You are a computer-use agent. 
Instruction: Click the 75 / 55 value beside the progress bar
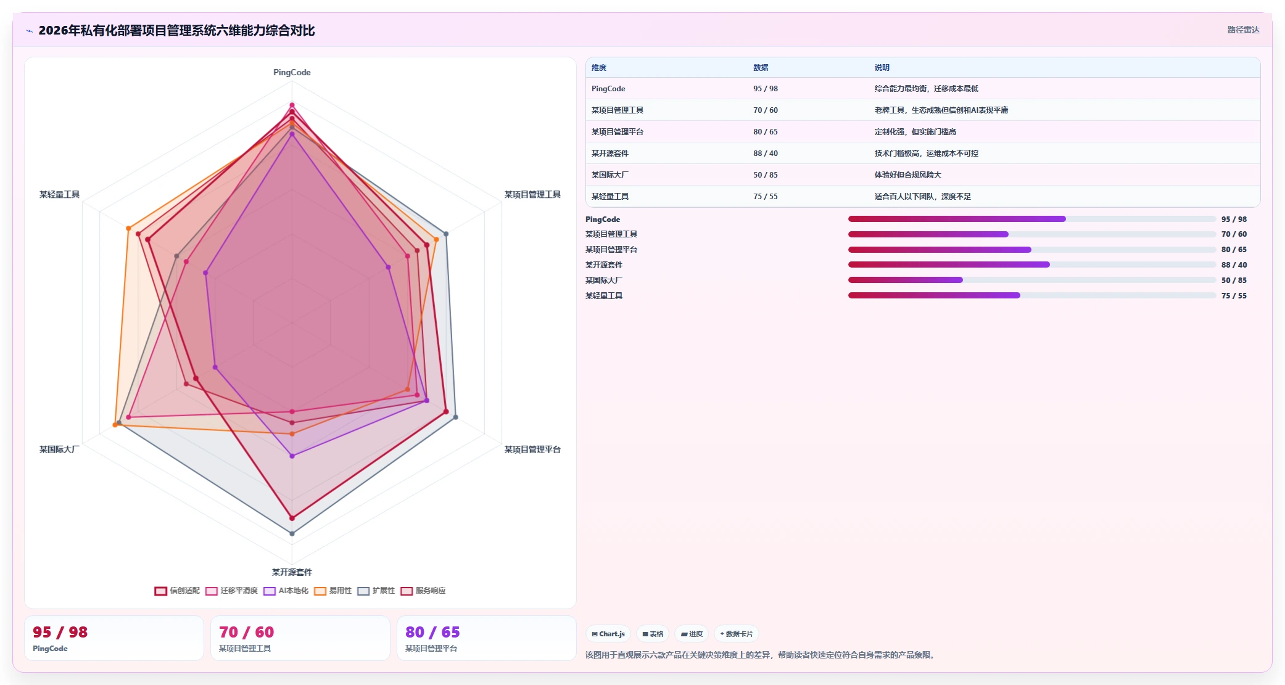click(1234, 296)
